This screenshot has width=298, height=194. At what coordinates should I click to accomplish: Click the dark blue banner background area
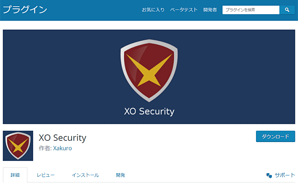tap(57, 76)
